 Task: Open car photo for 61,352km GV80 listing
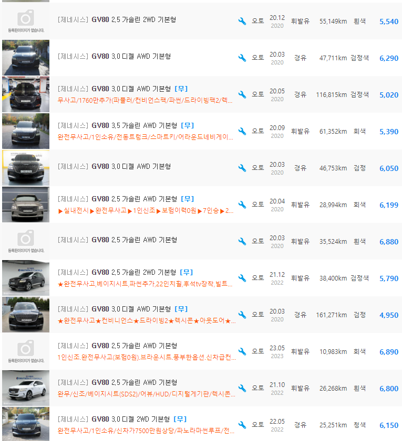(26, 131)
